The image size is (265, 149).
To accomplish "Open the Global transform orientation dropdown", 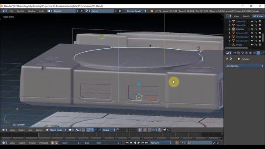I will click(x=109, y=130).
